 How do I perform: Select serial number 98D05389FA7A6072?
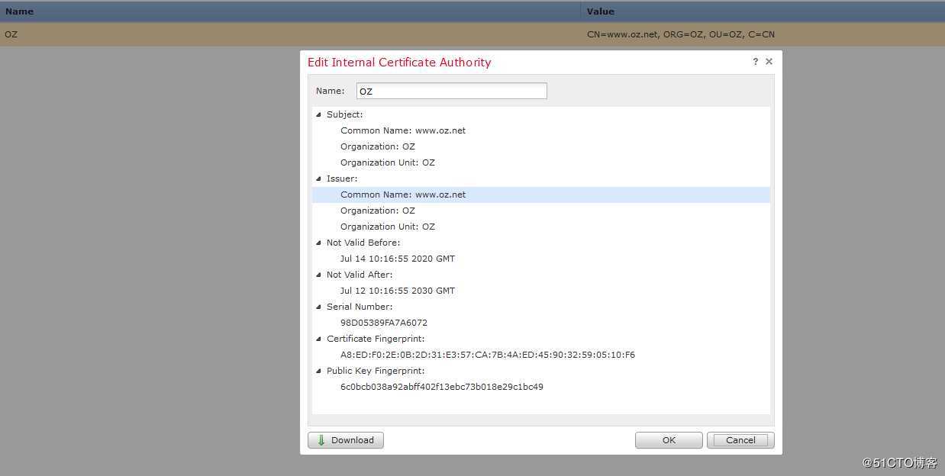(x=384, y=323)
